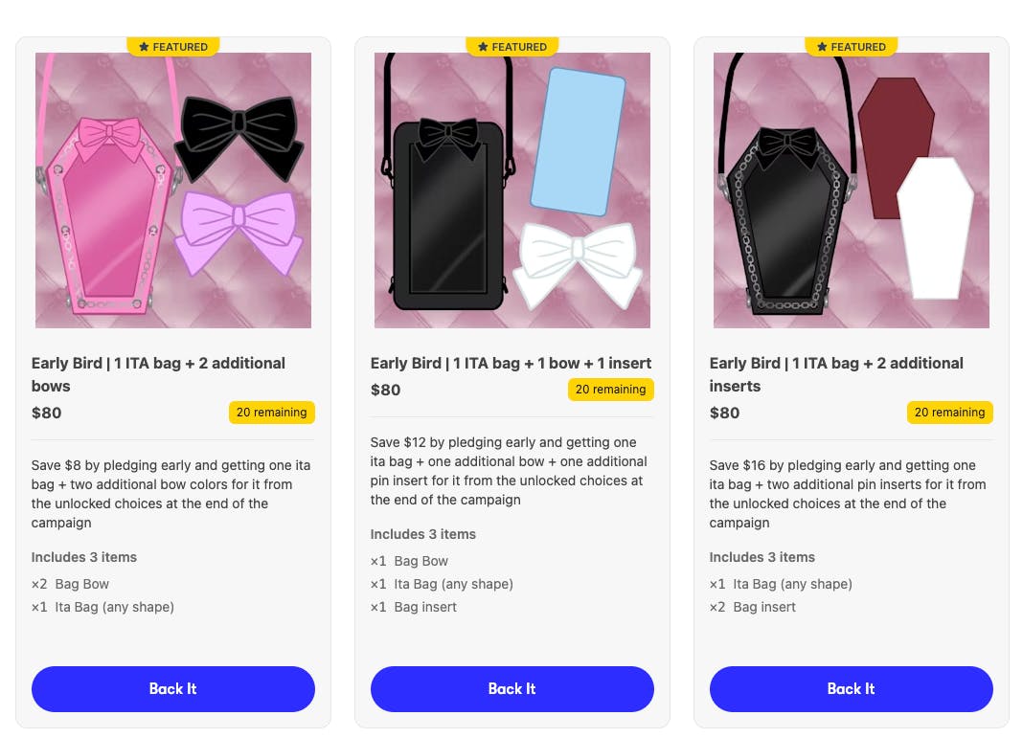Click 'x2 Bag Bow' item in first card
This screenshot has width=1023, height=738.
coord(71,584)
